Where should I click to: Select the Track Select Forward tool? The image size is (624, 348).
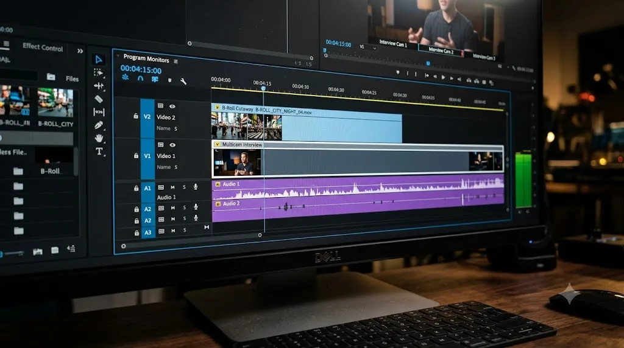(98, 72)
